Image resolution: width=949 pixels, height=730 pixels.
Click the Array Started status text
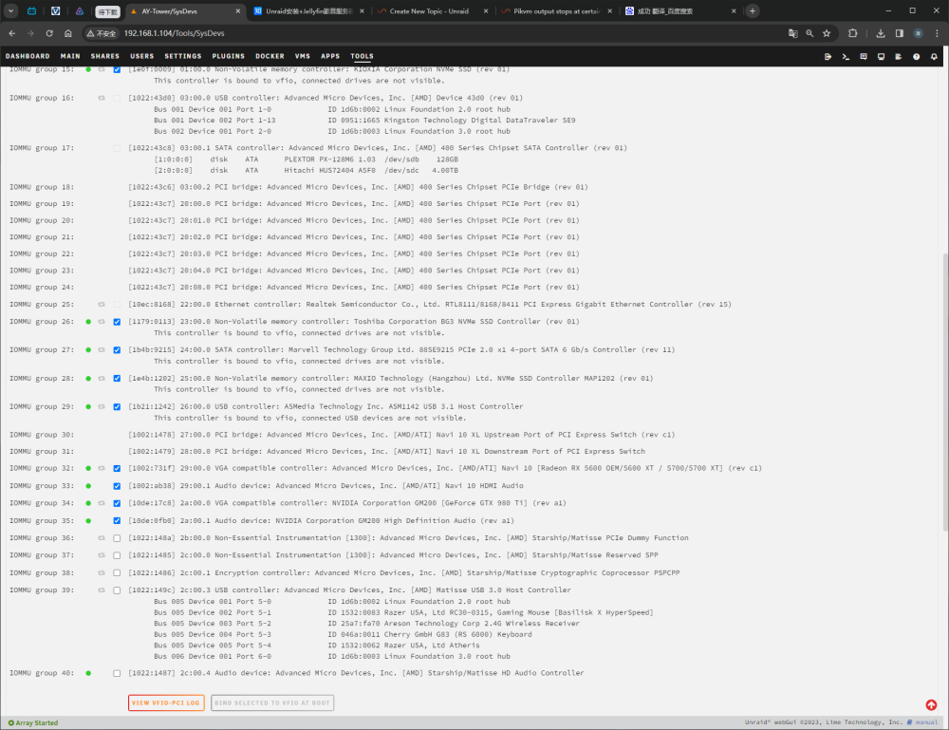(x=37, y=722)
